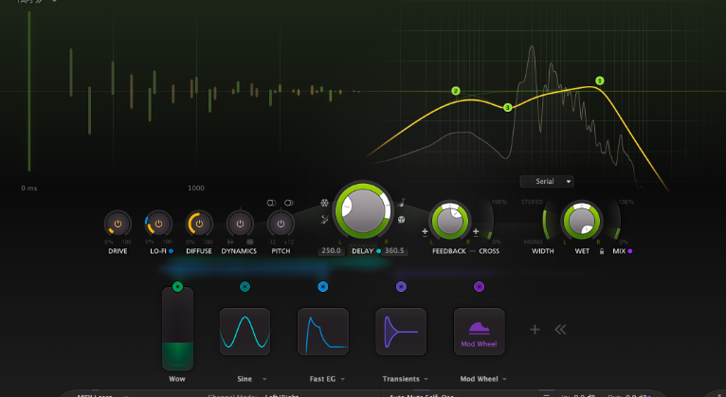Click the Delay cyan modulation dot
The width and height of the screenshot is (726, 397).
[379, 251]
